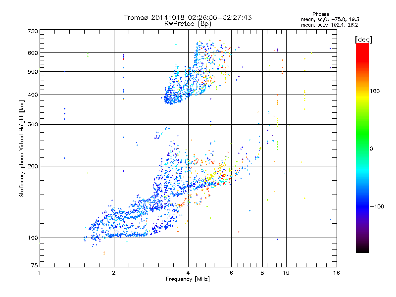Click the '[deg]' colorbar unit label
This screenshot has width=396, height=297.
point(363,40)
